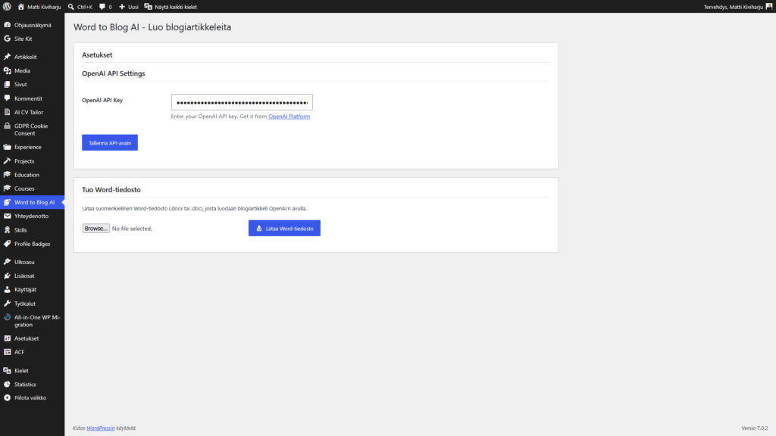This screenshot has width=776, height=436.
Task: Open the Ctrl+K search in admin bar
Action: pos(80,7)
